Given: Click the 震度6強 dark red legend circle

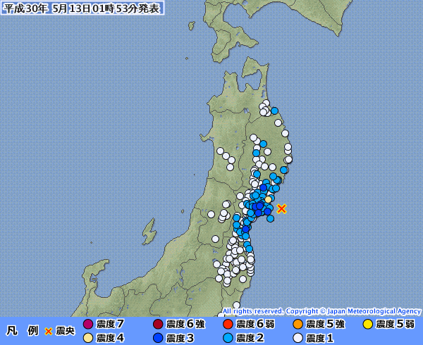Looking at the screenshot, I should (158, 324).
